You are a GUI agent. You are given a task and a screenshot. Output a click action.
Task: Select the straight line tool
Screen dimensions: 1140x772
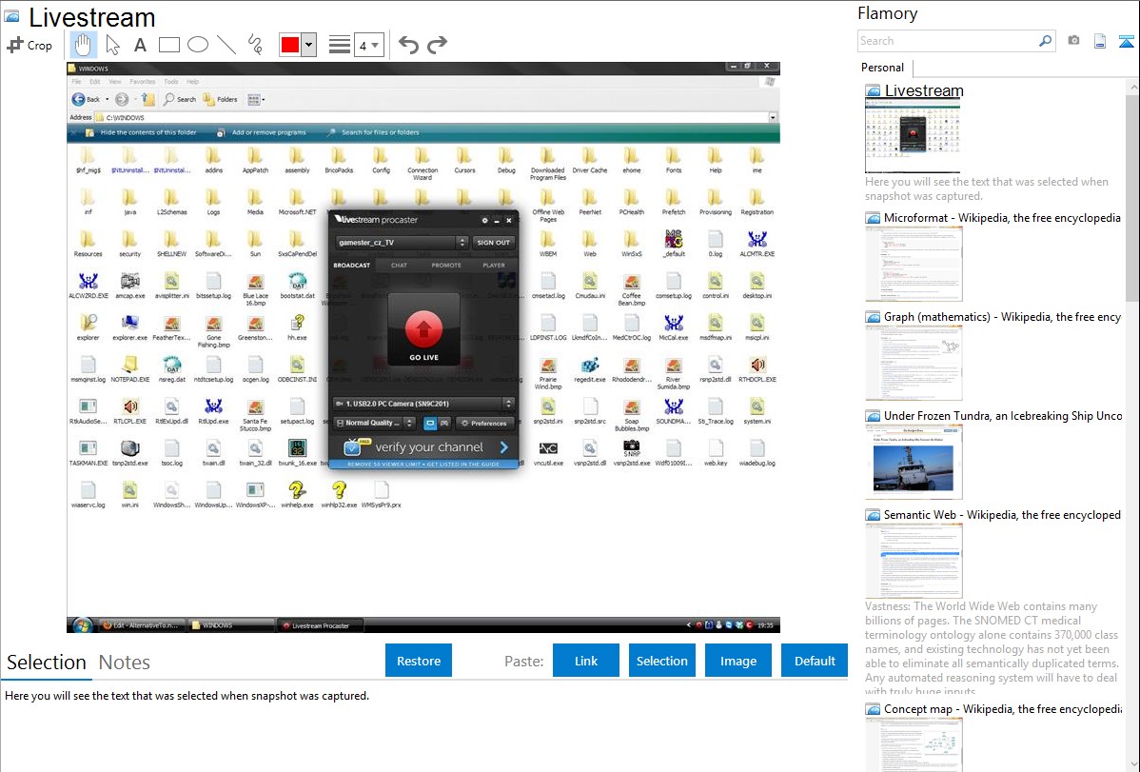tap(226, 45)
